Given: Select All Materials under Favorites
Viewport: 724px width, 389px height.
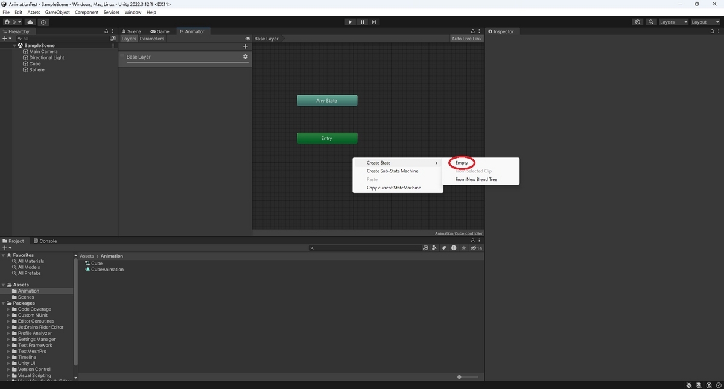Looking at the screenshot, I should pos(31,261).
